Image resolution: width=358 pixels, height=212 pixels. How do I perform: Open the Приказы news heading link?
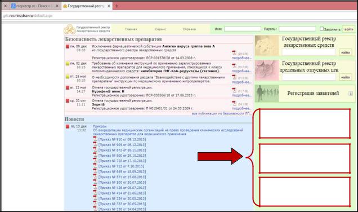tap(100, 126)
